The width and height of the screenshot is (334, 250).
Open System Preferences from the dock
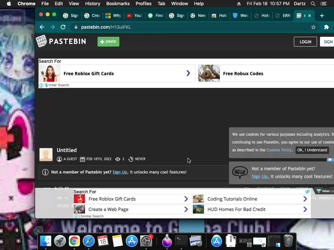[x=146, y=241]
